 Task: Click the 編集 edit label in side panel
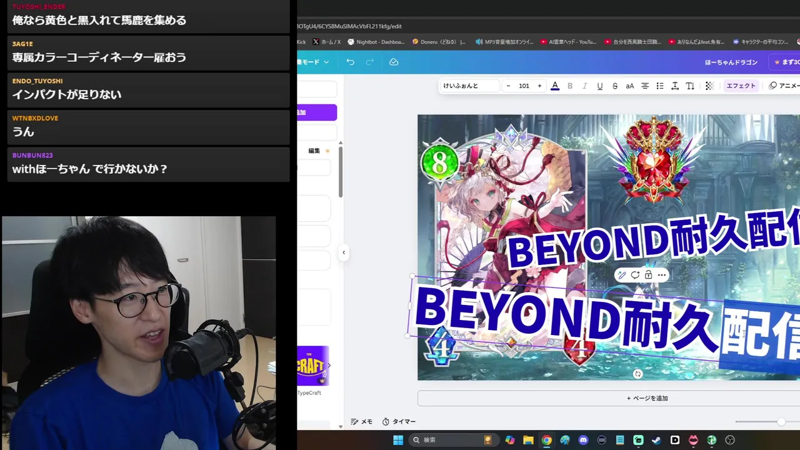(314, 151)
